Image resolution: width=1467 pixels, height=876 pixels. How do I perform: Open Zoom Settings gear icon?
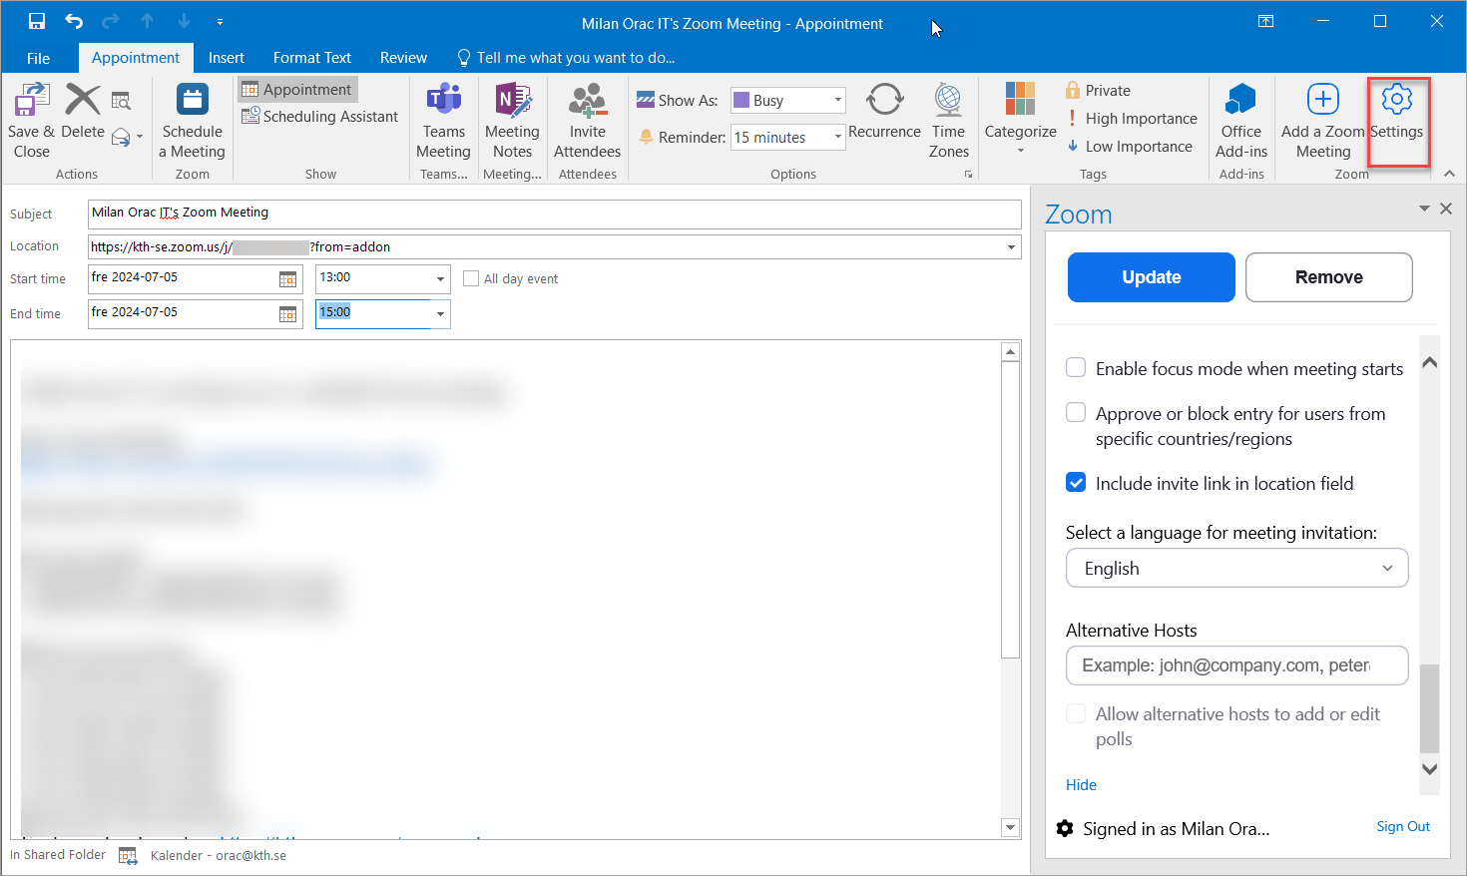coord(1396,101)
